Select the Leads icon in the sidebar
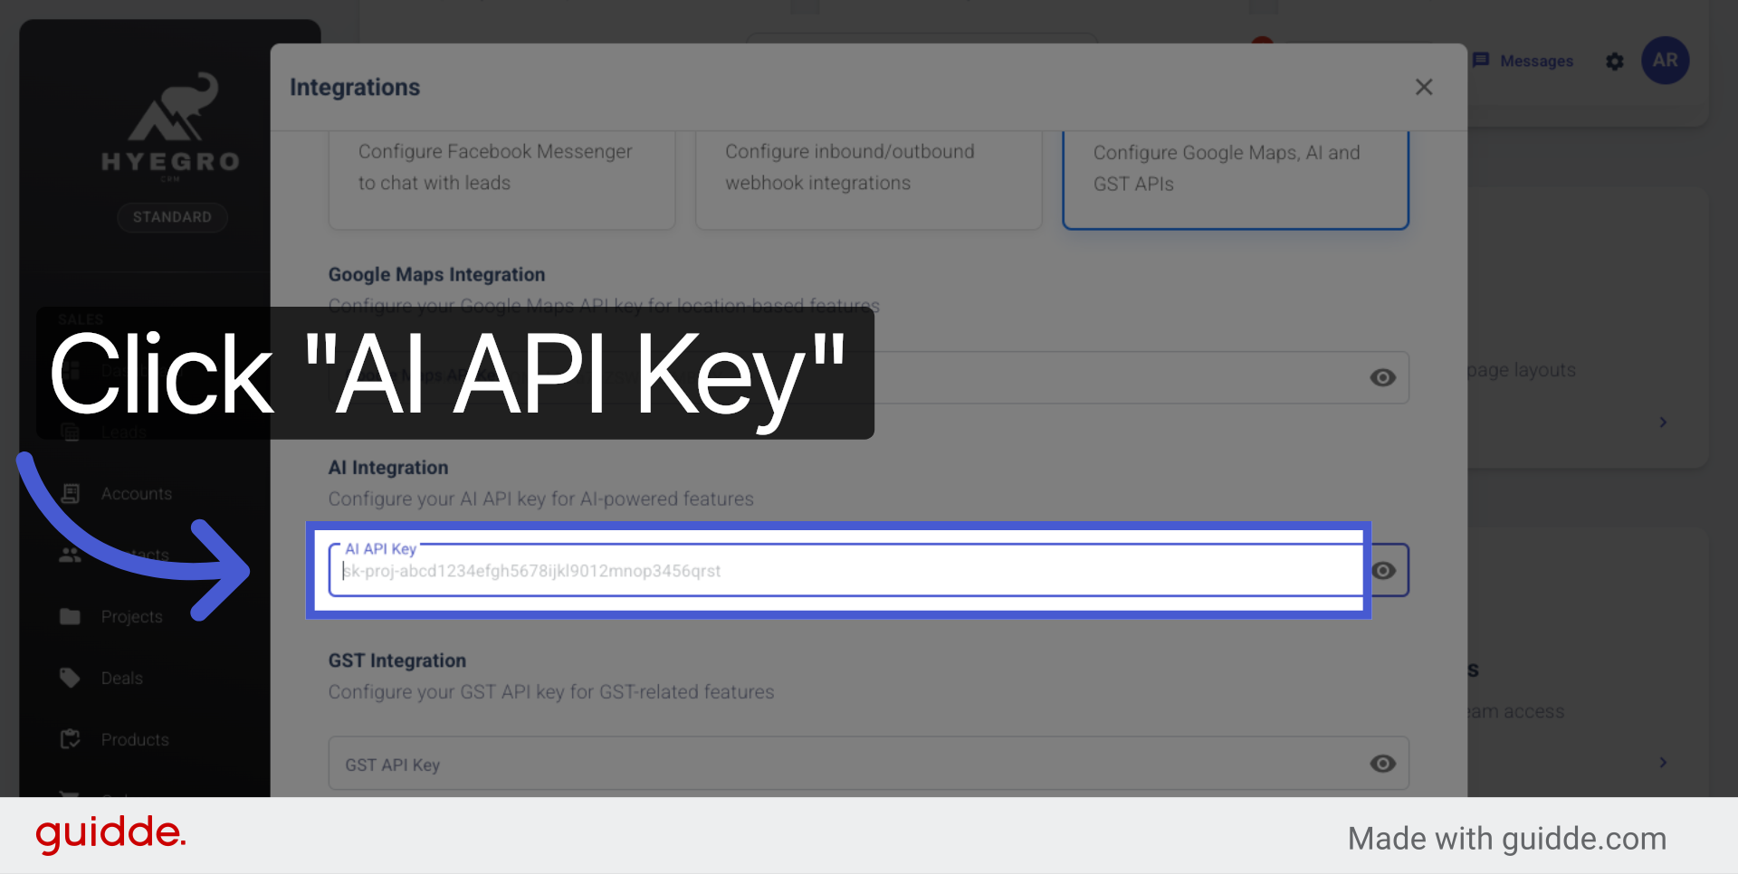 click(x=71, y=432)
